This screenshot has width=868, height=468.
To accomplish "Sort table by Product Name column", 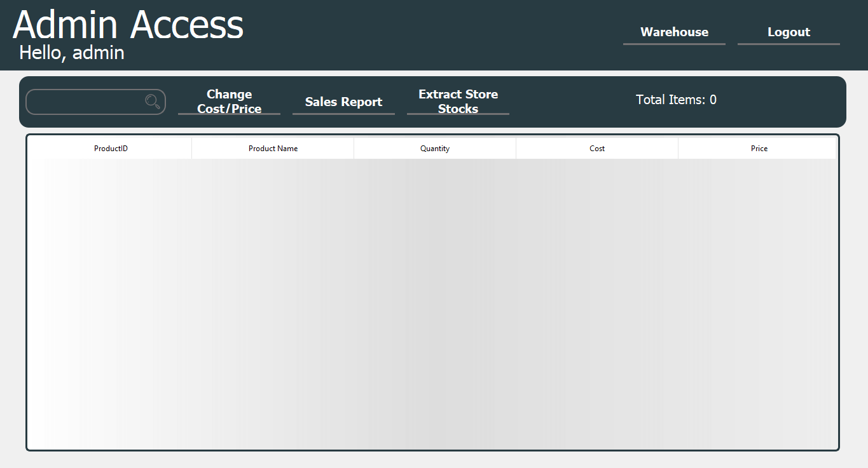I will tap(273, 149).
